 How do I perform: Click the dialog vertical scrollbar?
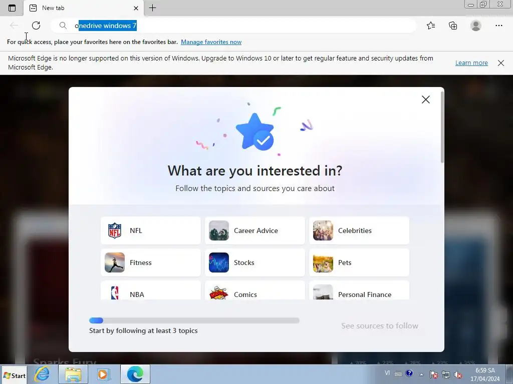pyautogui.click(x=442, y=127)
